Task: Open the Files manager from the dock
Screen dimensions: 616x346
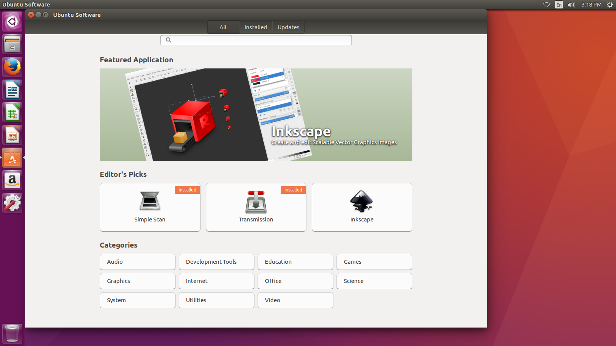Action: [12, 44]
